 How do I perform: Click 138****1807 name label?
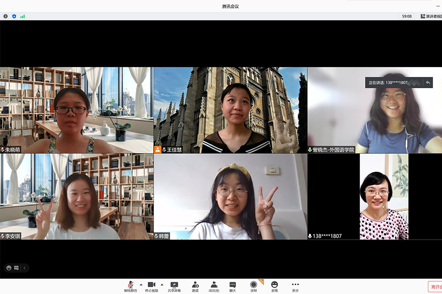pyautogui.click(x=327, y=236)
